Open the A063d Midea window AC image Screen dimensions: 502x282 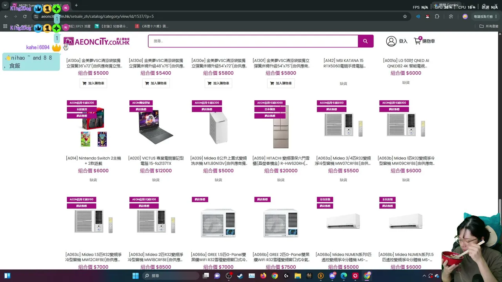(156, 222)
